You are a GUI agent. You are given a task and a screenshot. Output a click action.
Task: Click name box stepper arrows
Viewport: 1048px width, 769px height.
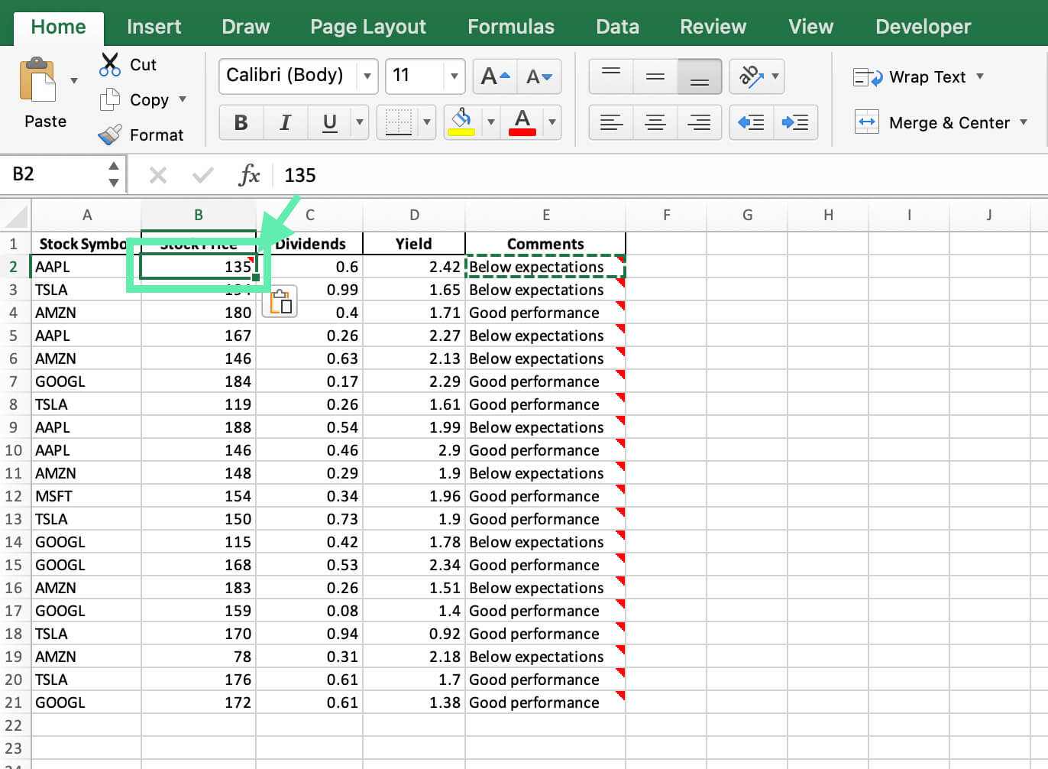pyautogui.click(x=114, y=174)
